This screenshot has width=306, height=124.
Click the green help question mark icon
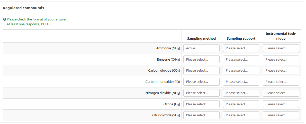coord(5,19)
